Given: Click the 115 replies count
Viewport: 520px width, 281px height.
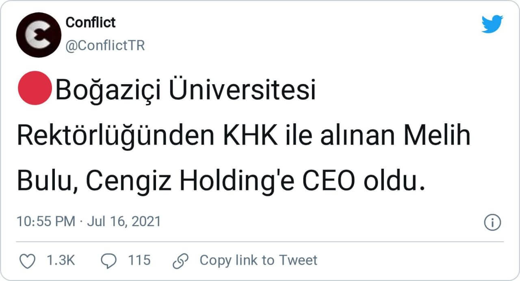Looking at the screenshot, I should pos(139,260).
